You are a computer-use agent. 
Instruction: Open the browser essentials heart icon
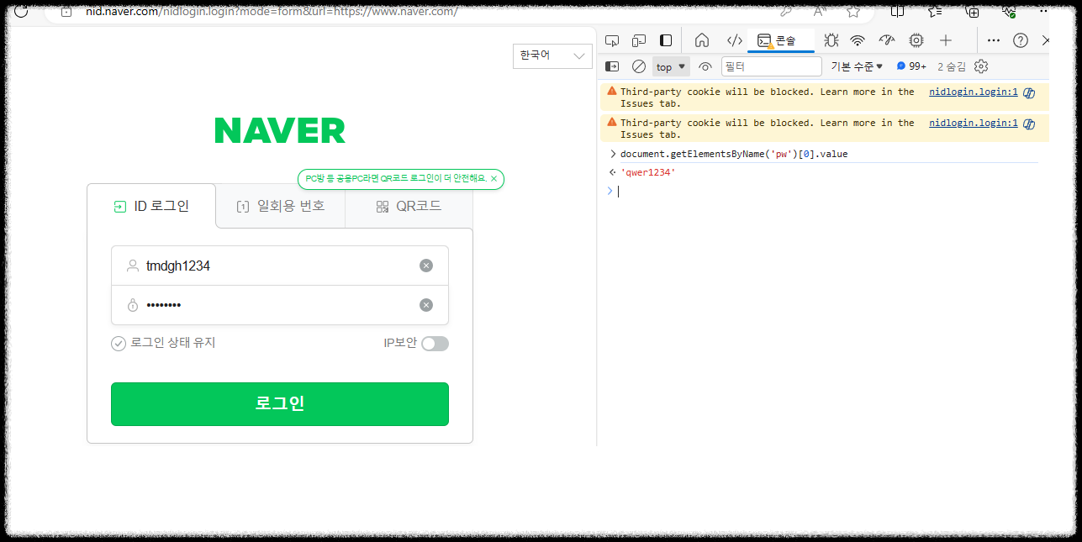pyautogui.click(x=1009, y=11)
